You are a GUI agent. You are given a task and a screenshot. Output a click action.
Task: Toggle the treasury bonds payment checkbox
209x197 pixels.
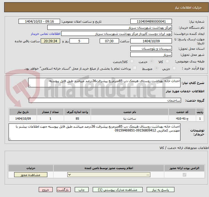coord(135,68)
